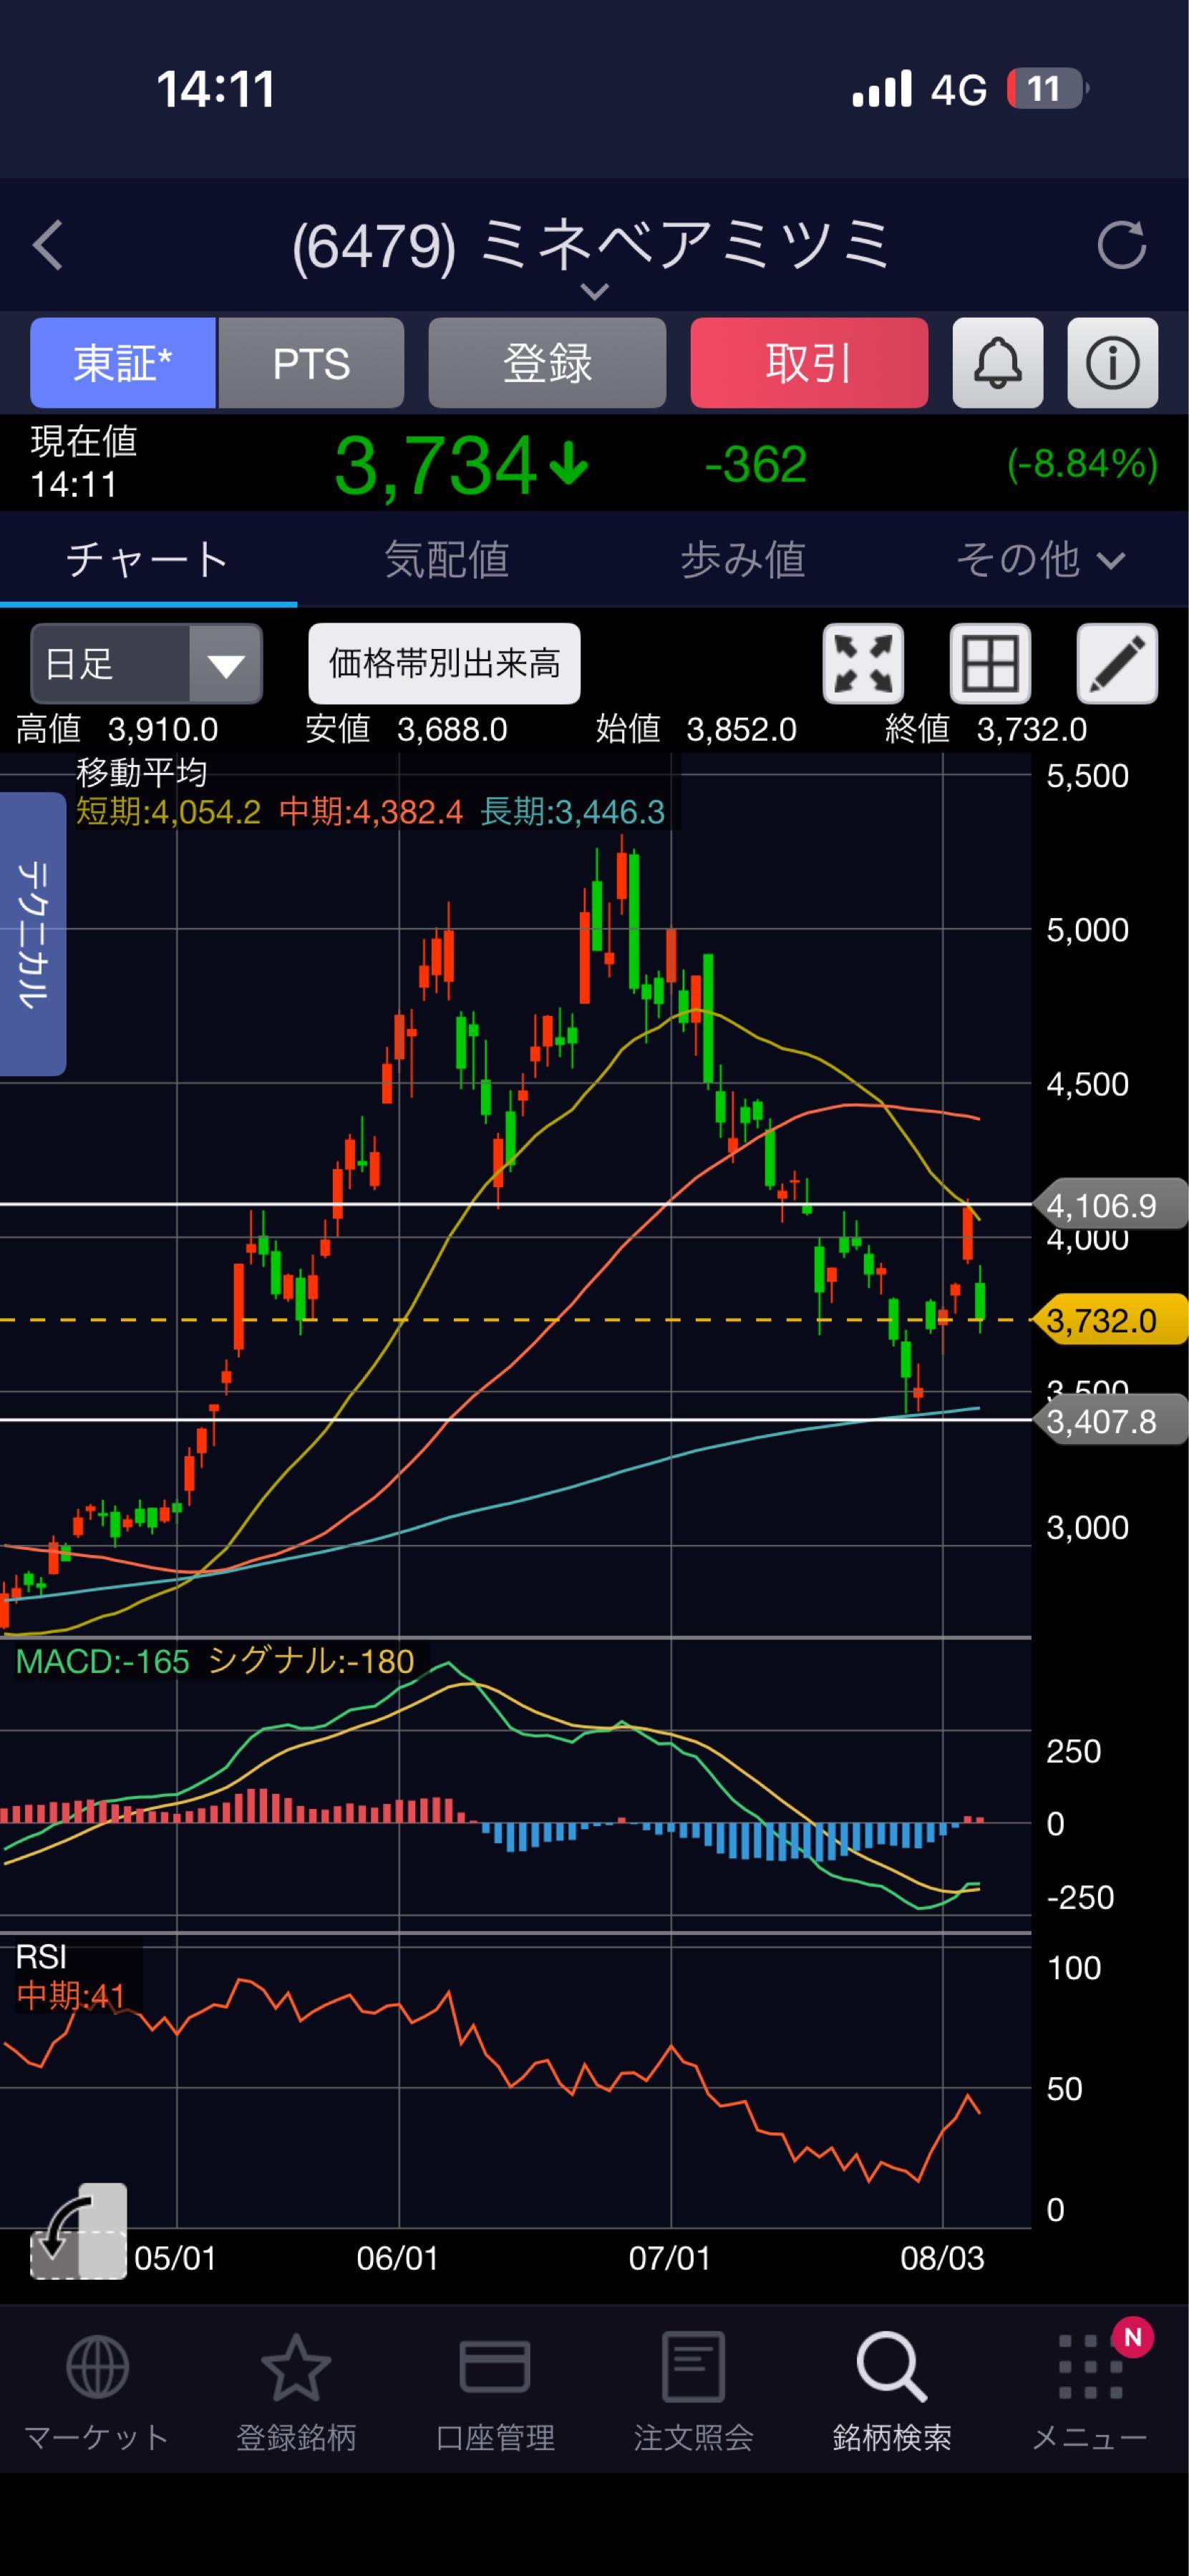The image size is (1189, 2576).
Task: Select the 4,106.9 price line marker
Action: click(1111, 1206)
